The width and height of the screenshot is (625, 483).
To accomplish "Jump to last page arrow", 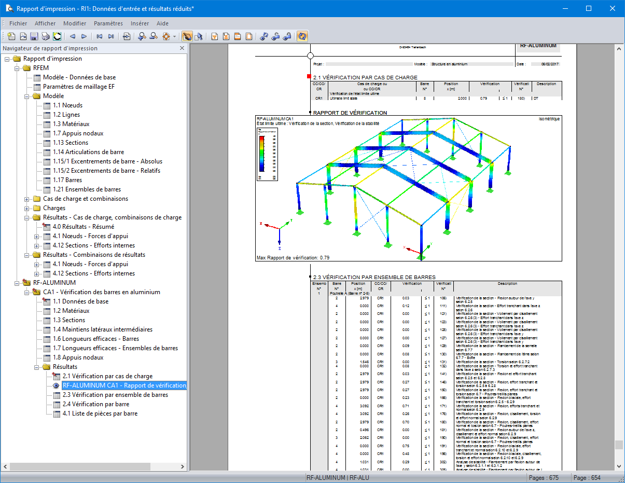I will 111,36.
